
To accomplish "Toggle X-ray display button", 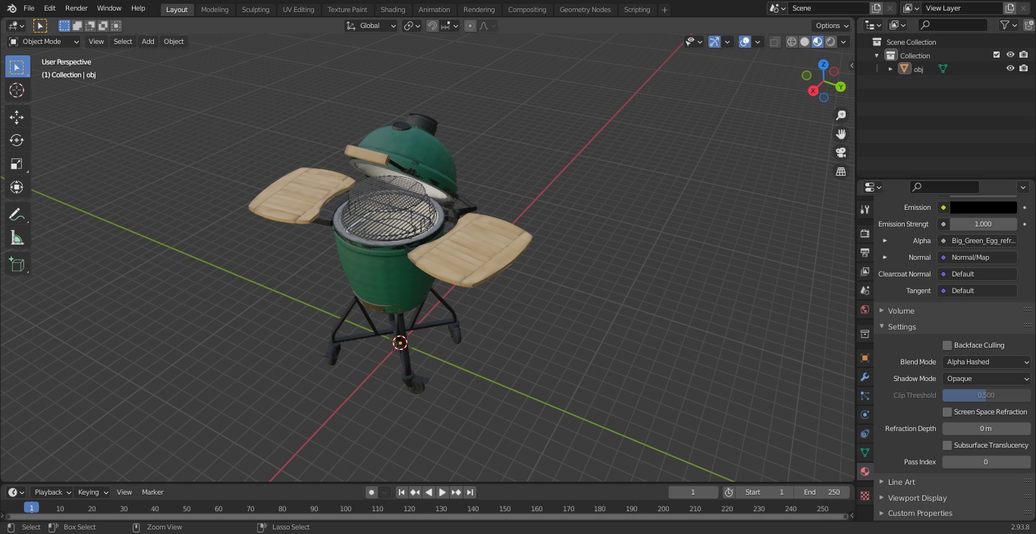I will click(x=774, y=42).
